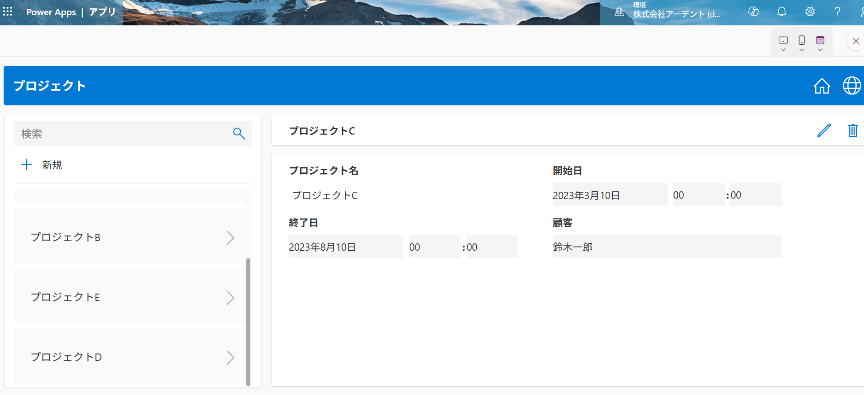Click the help question mark icon
864x395 pixels.
837,12
